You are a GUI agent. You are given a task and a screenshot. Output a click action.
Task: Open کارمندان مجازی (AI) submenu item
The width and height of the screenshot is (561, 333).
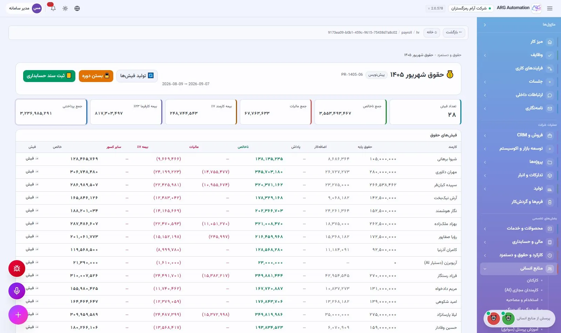[x=521, y=290]
